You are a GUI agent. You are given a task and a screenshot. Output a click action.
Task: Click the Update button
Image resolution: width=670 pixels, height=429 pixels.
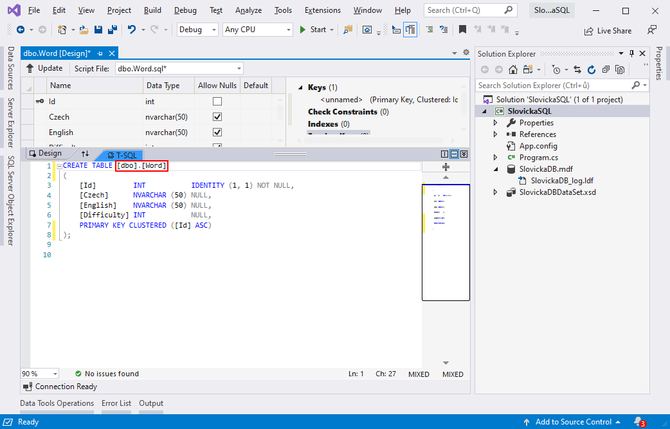44,68
